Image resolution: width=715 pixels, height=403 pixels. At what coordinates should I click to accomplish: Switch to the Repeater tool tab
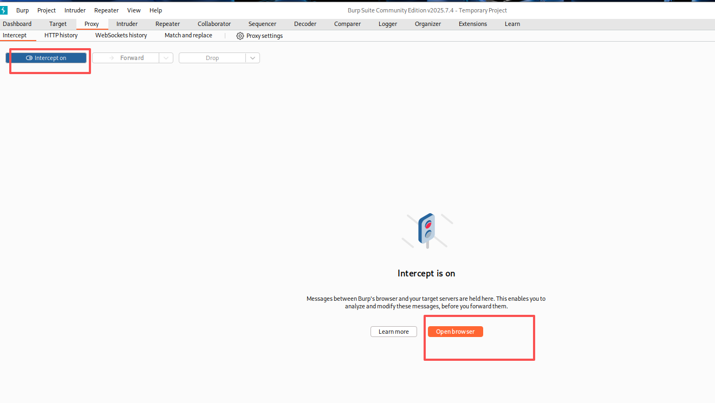[167, 24]
